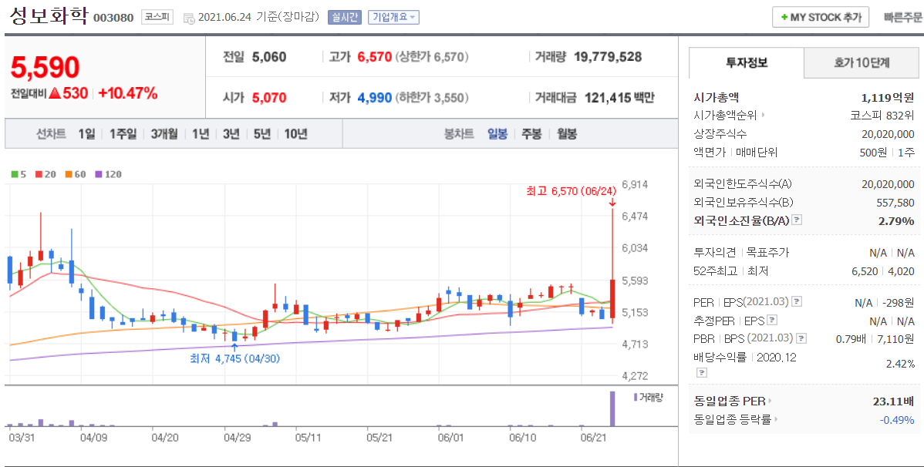Click the large volume bar on 06/24

pos(612,408)
